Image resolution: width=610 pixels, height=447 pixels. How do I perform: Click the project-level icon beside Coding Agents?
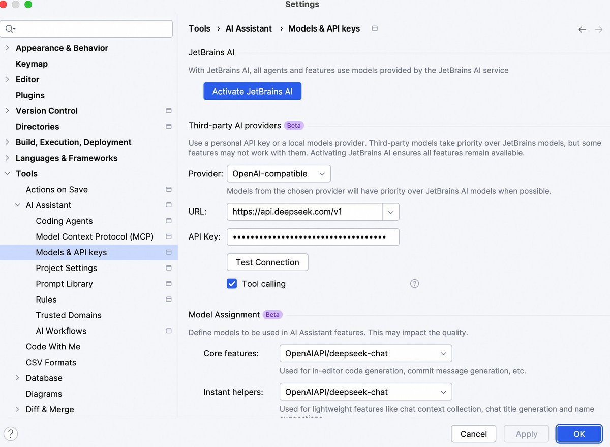(x=169, y=221)
